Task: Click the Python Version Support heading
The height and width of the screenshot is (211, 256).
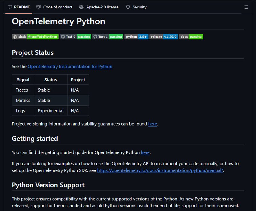Action: (48, 185)
